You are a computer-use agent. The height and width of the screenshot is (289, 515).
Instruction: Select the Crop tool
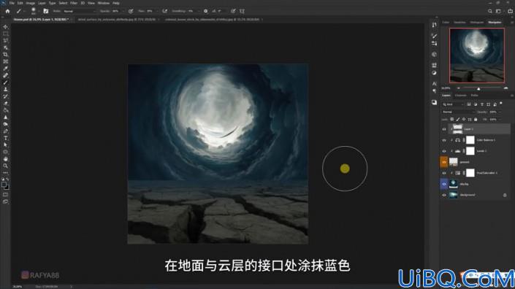(6, 55)
